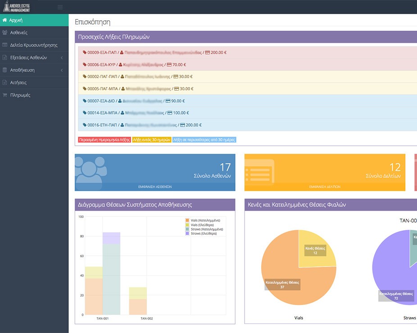
Task: Open the home icon beside Αρχική
Action: point(5,20)
